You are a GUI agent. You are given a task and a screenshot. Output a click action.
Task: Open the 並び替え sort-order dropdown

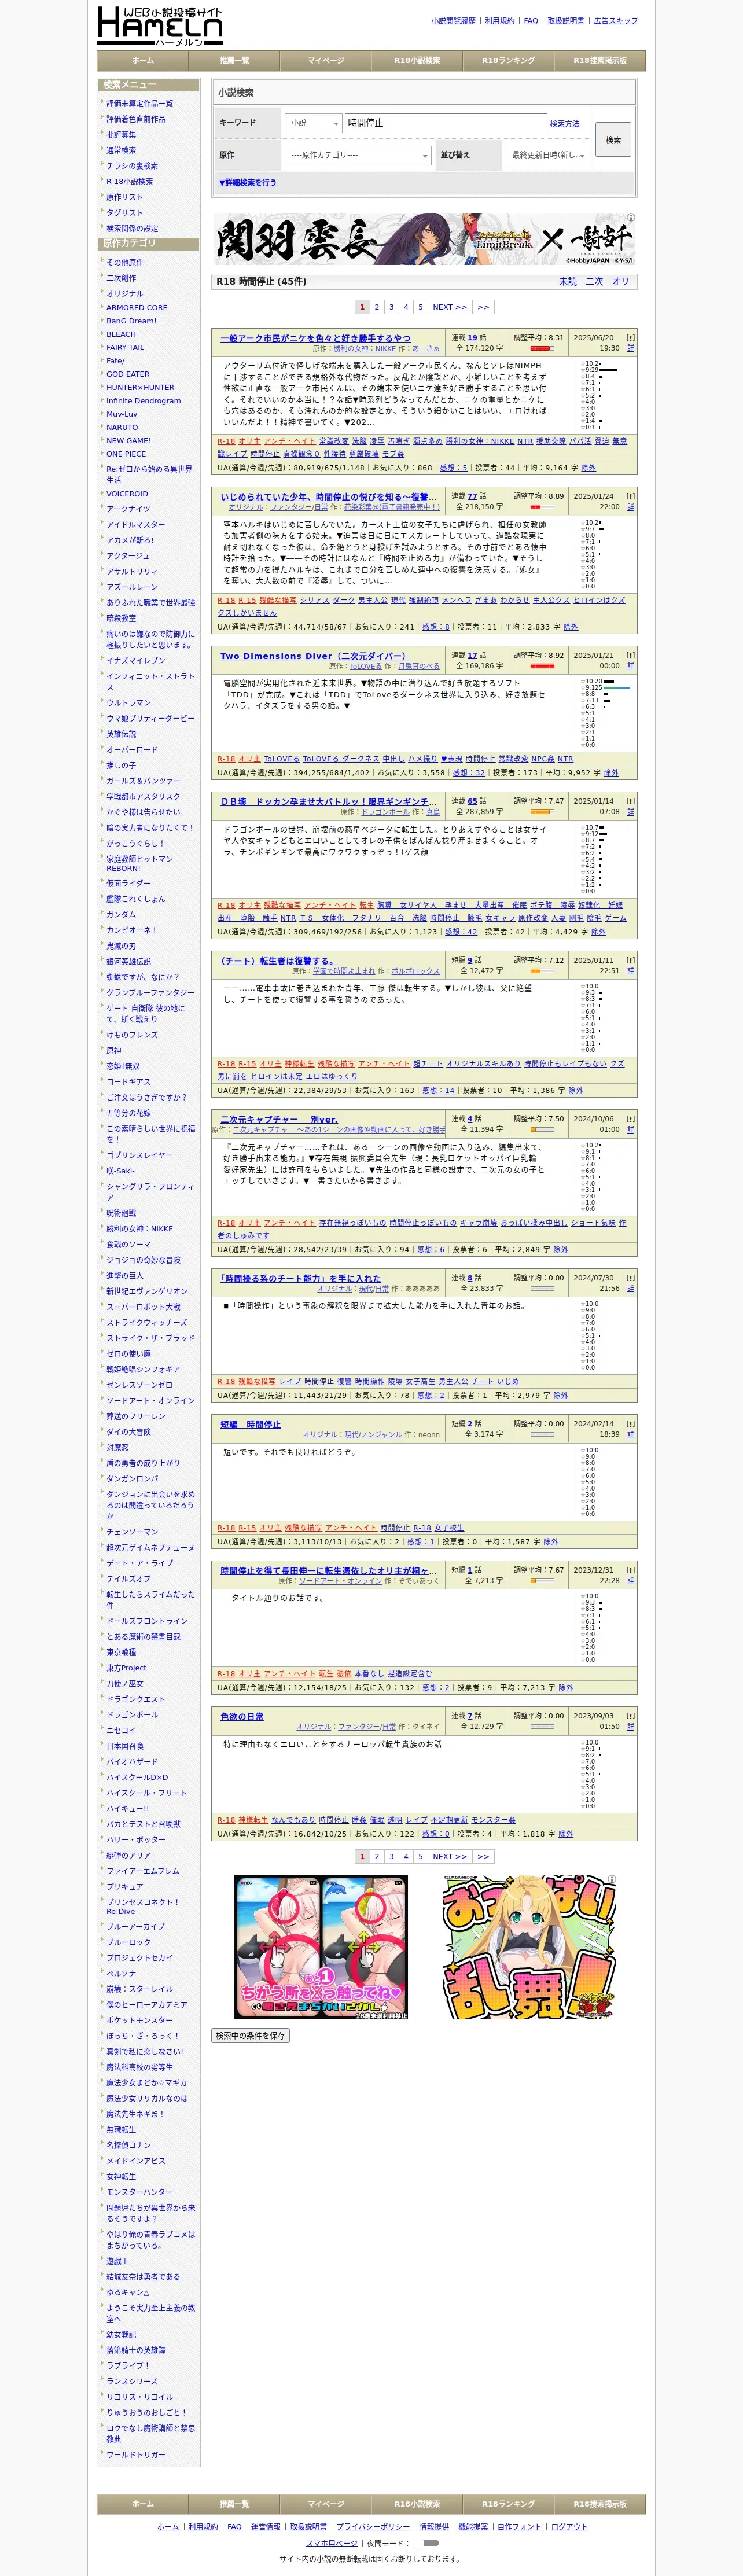coord(548,155)
